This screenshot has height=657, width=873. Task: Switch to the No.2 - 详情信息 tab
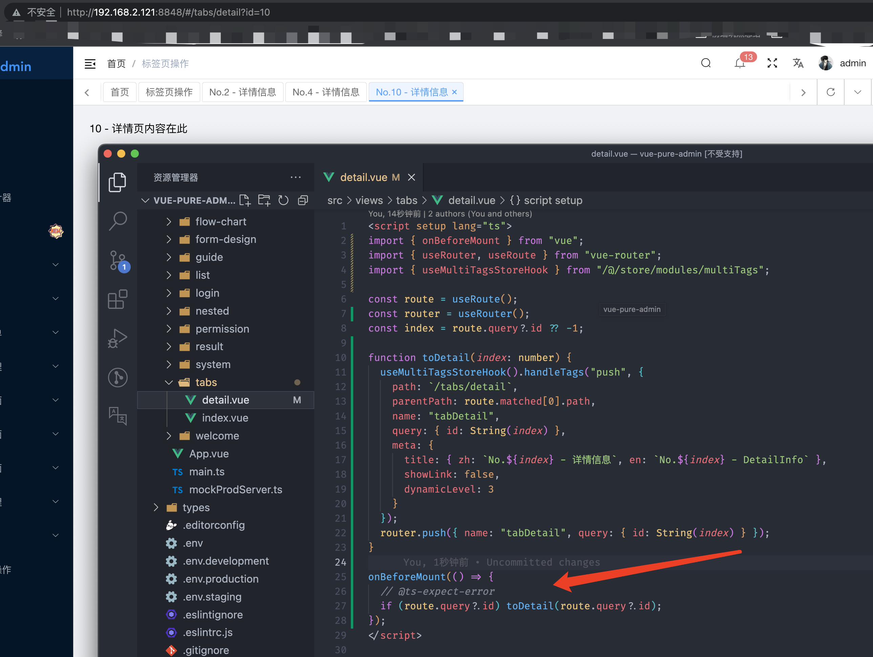[242, 92]
